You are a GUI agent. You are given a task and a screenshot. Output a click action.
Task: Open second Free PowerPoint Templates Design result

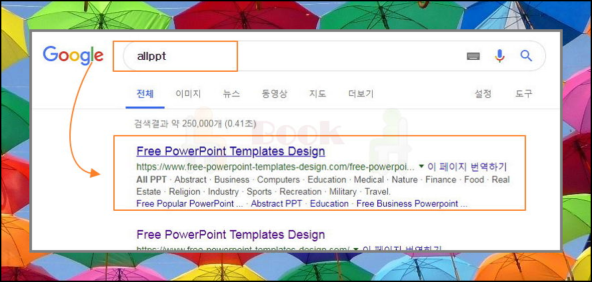(231, 235)
